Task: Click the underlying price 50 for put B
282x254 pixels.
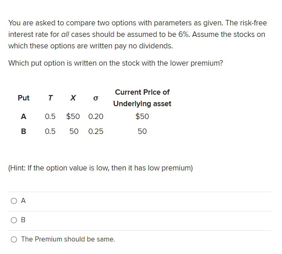Action: 142,131
